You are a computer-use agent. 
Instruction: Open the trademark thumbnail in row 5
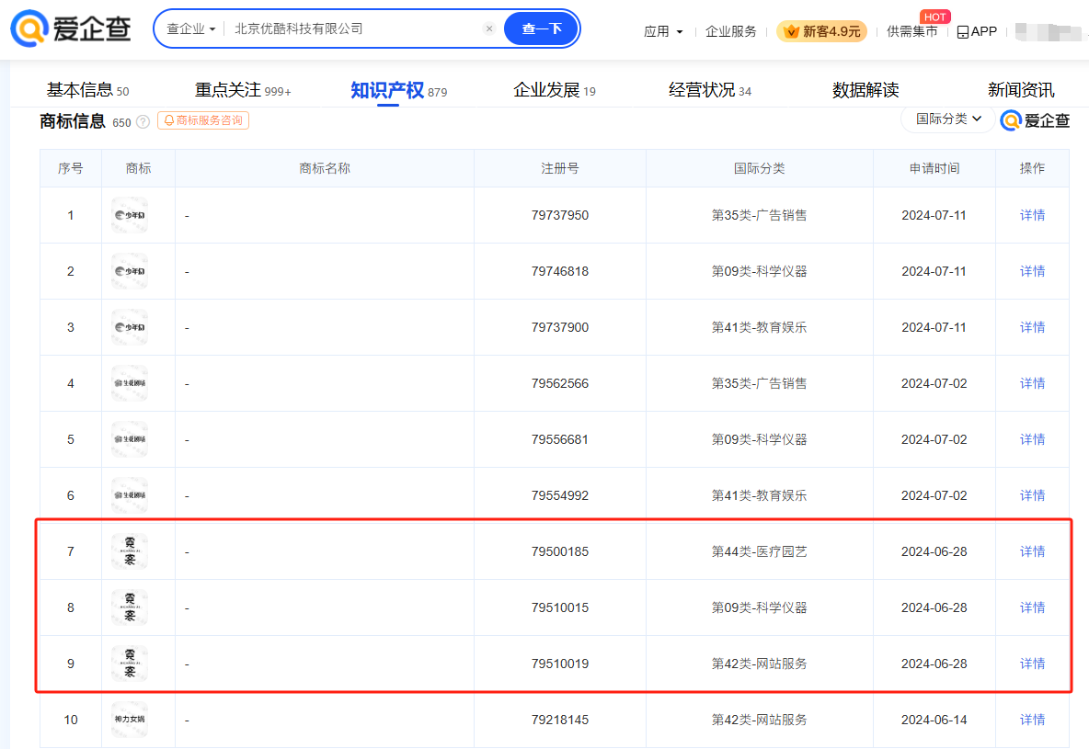[130, 439]
